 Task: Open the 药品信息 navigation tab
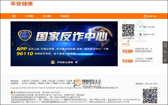tap(65, 16)
